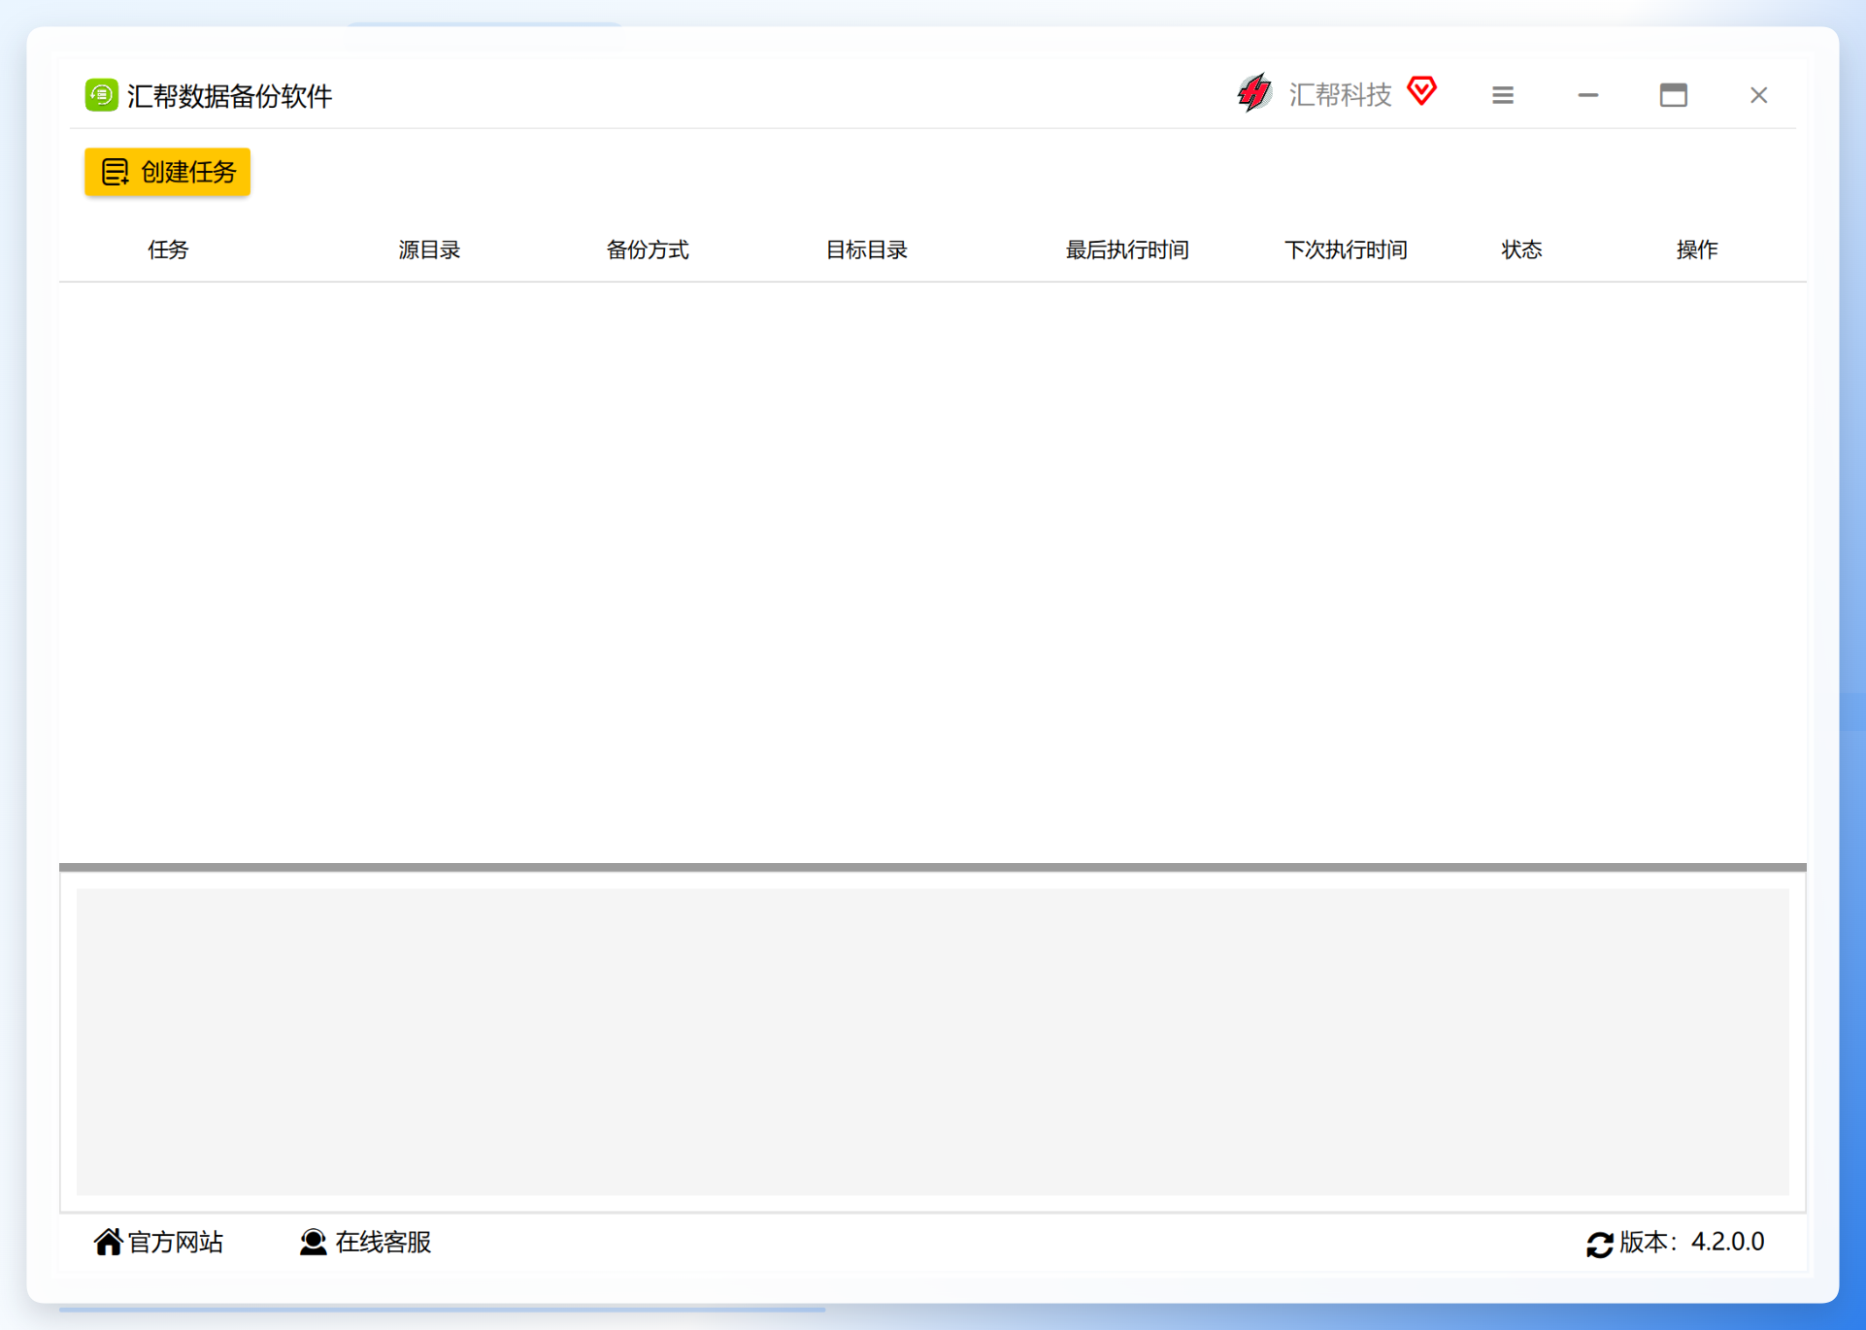
Task: Close the 汇帮数据备份软件 window
Action: pyautogui.click(x=1759, y=95)
